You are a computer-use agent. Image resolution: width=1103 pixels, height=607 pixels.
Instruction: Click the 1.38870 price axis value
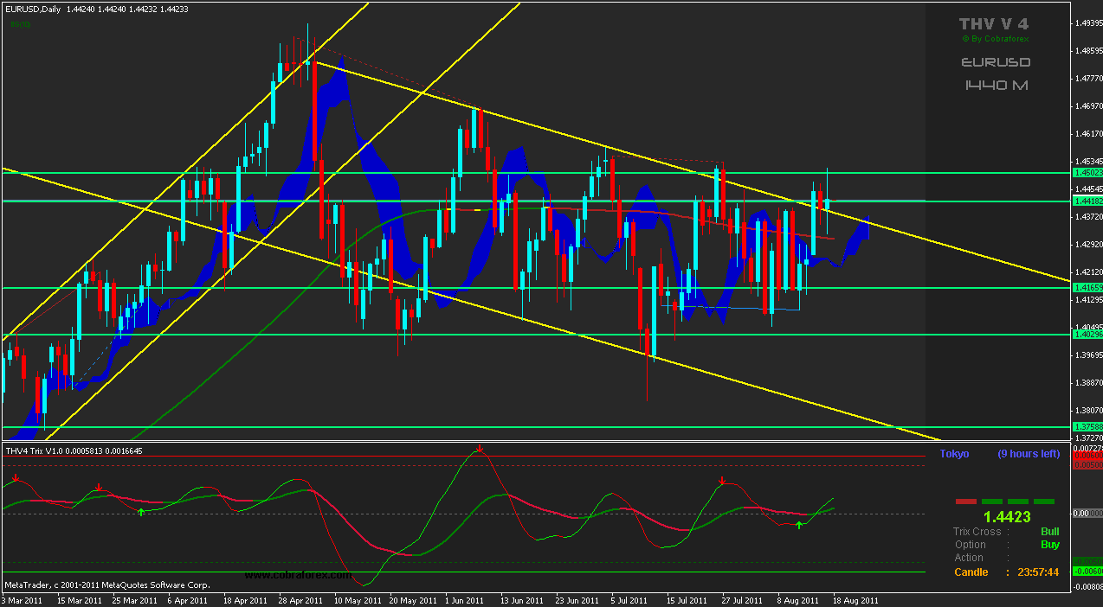tap(1087, 382)
